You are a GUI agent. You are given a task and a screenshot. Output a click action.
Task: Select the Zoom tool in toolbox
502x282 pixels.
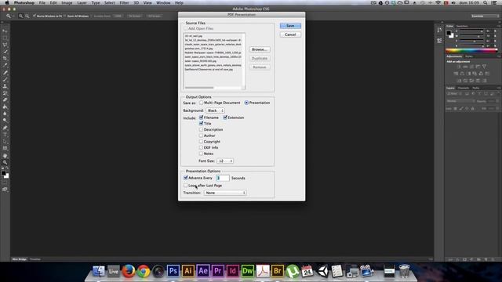coord(5,162)
